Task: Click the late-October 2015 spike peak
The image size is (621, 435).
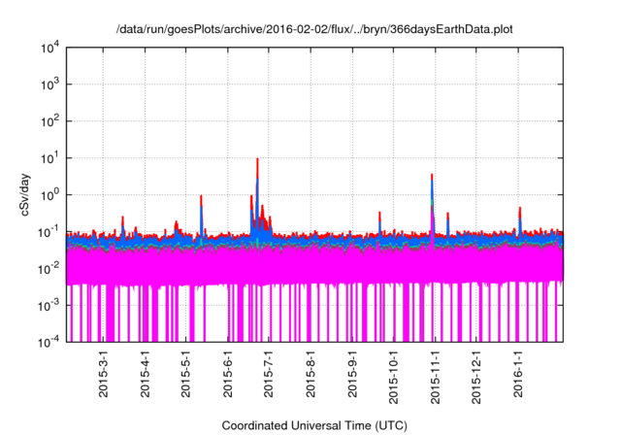Action: coord(432,175)
